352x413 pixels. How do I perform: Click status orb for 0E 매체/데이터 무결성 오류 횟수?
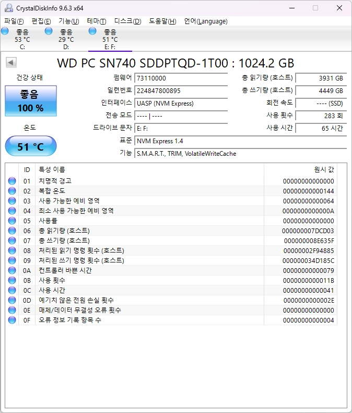(x=12, y=310)
